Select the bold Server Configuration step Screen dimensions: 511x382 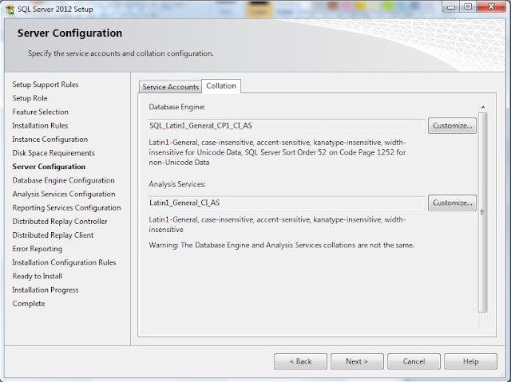(x=49, y=167)
